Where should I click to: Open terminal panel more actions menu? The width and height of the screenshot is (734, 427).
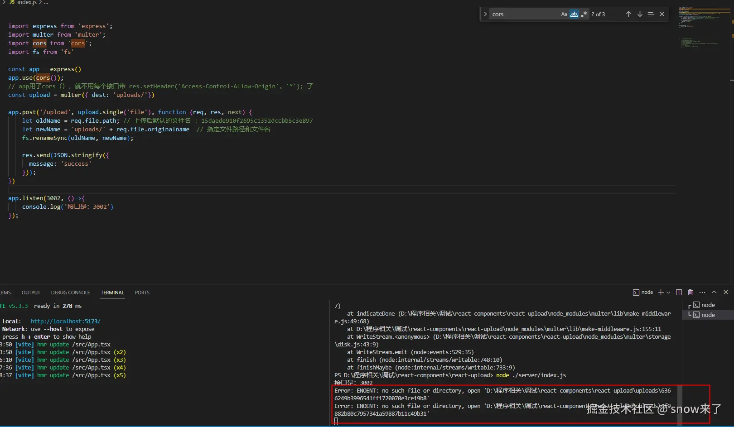click(702, 292)
